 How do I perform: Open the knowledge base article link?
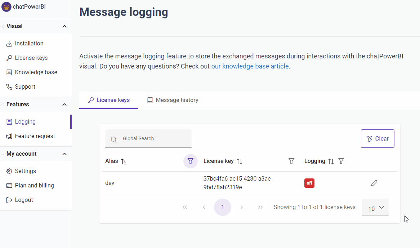[x=250, y=66]
